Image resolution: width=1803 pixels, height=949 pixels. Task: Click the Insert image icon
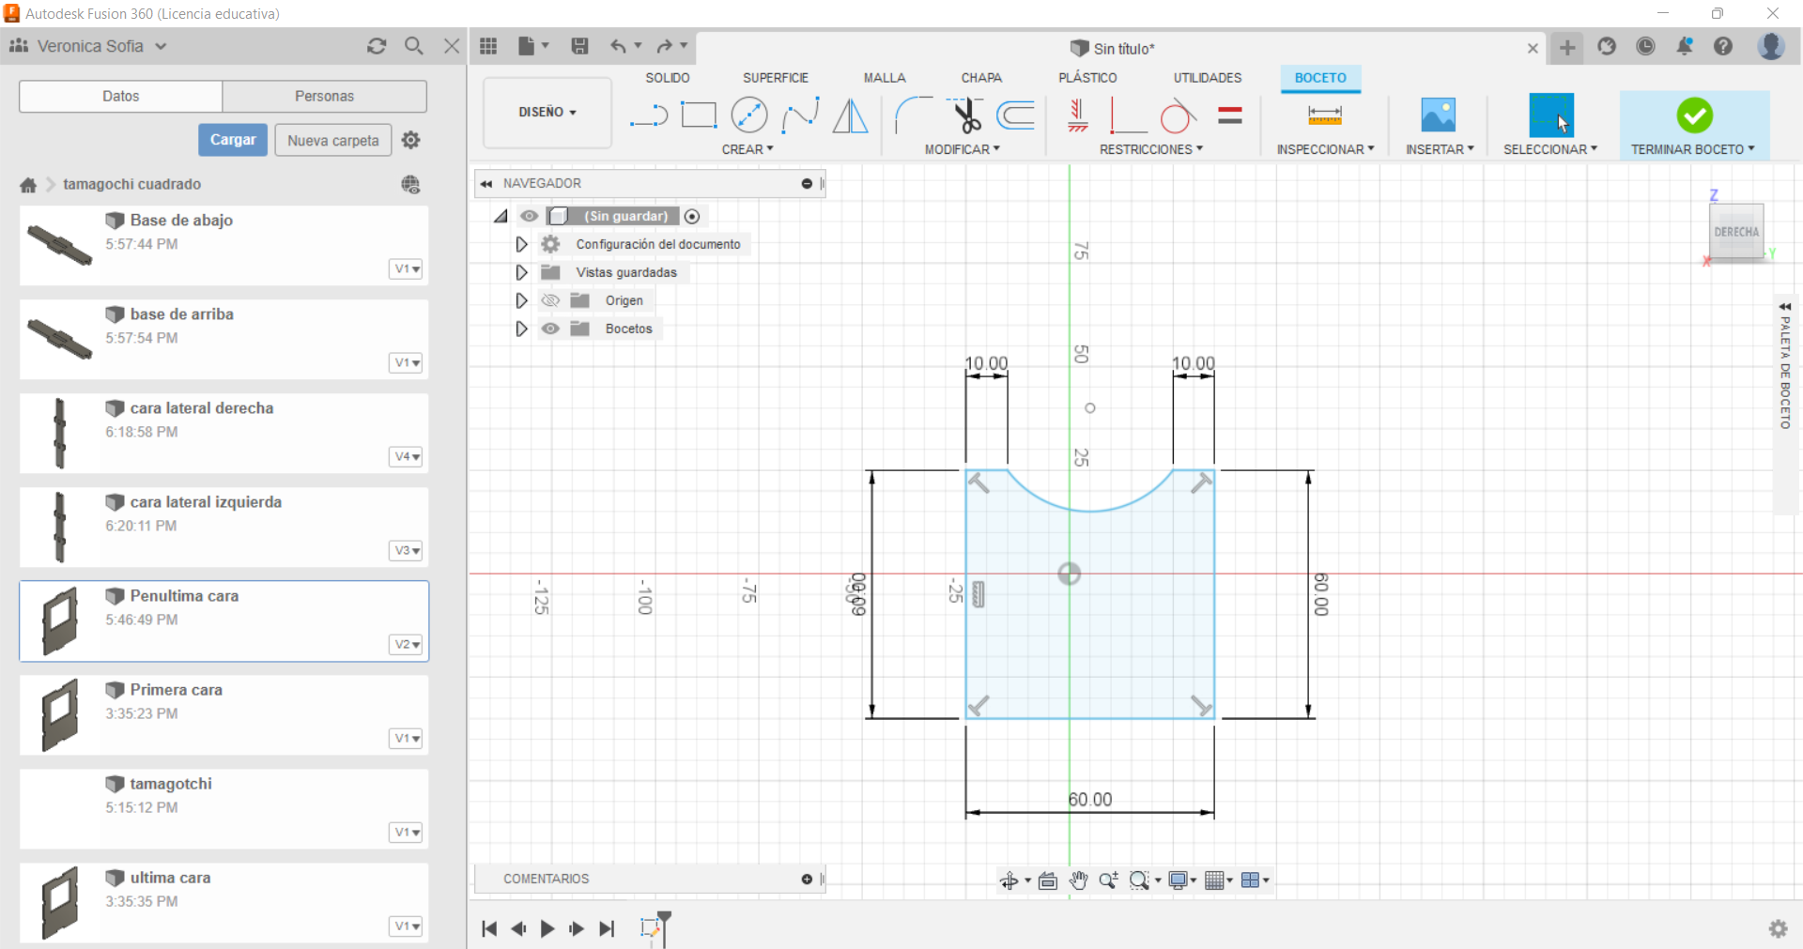1439,115
